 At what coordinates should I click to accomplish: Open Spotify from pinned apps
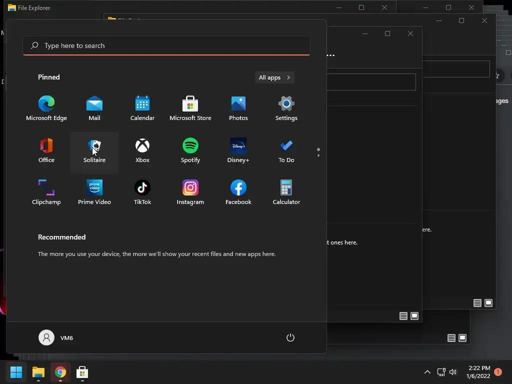click(x=190, y=150)
